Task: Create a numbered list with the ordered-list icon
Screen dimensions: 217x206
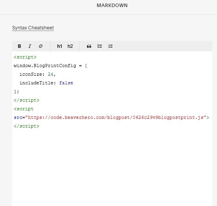Action: coord(110,46)
